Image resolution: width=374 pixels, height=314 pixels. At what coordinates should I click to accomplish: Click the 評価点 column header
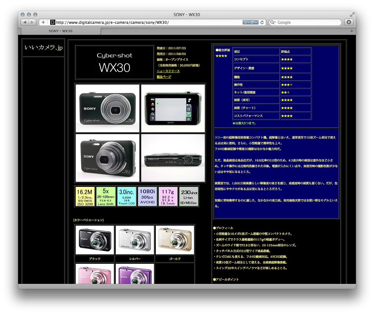click(x=286, y=52)
